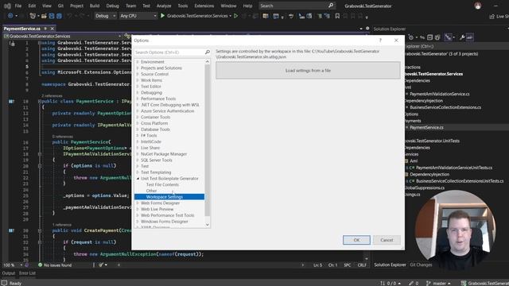Click the Live Share toolbar icon
This screenshot has height=286, width=509.
[x=492, y=16]
